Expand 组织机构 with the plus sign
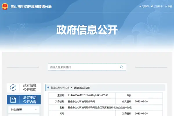Image resolution: width=174 pixels, height=116 pixels. 36,110
